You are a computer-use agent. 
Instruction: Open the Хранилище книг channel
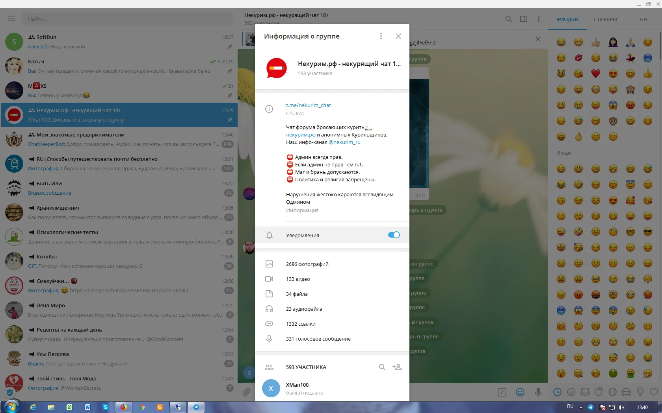(x=119, y=212)
